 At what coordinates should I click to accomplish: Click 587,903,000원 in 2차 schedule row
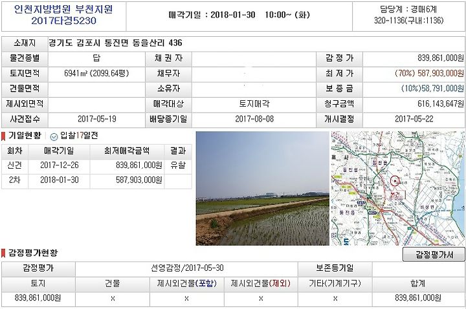point(139,180)
